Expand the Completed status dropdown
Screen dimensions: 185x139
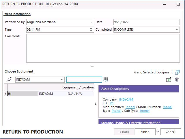tap(177, 29)
